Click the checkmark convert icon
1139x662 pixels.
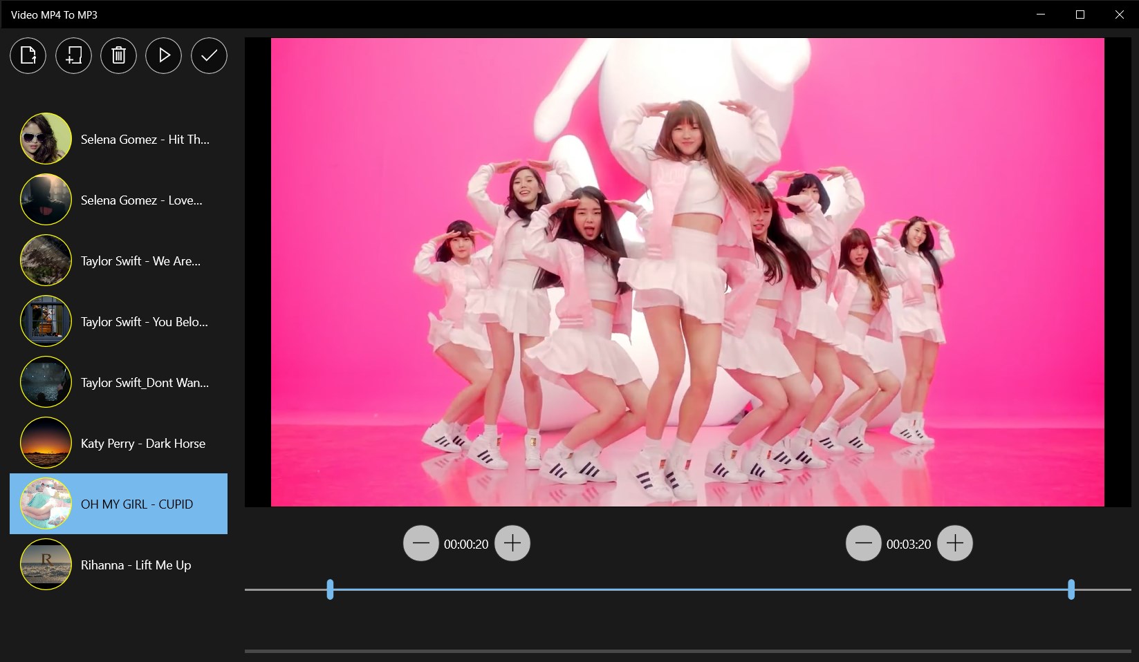[209, 55]
